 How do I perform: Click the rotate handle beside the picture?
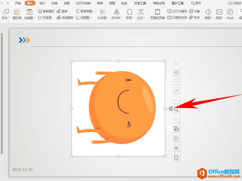click(x=171, y=109)
